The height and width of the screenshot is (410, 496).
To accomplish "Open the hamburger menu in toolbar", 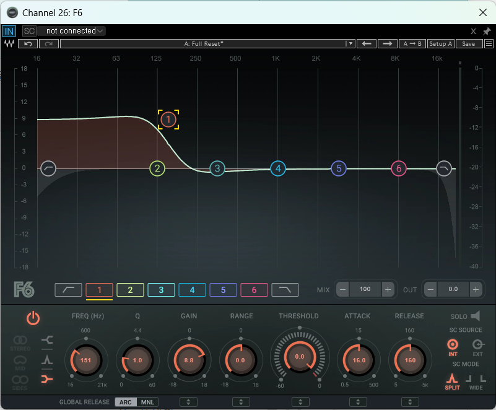I will (x=489, y=44).
